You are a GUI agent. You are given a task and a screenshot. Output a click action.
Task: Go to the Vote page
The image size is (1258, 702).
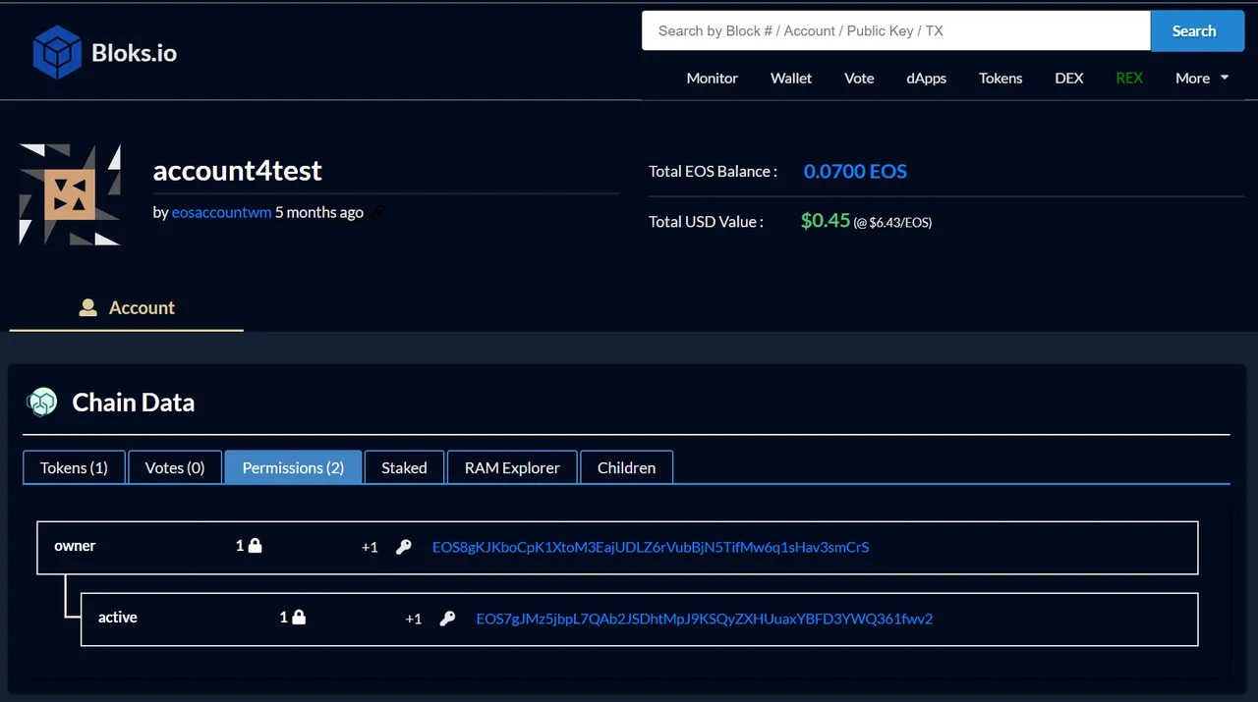[x=859, y=78]
